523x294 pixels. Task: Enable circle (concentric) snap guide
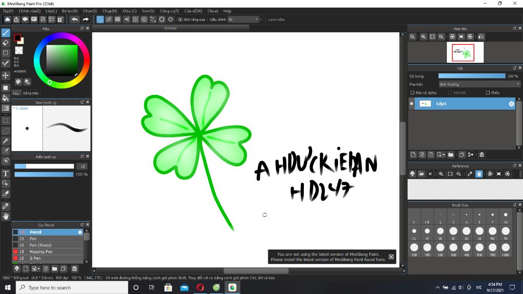coord(144,19)
